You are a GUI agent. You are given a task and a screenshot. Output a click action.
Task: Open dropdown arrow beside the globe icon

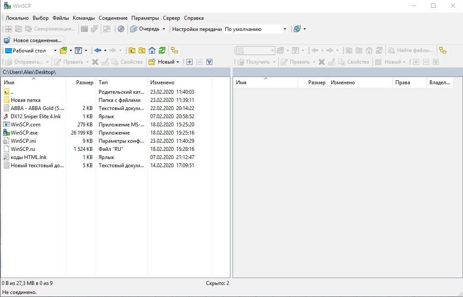point(305,29)
